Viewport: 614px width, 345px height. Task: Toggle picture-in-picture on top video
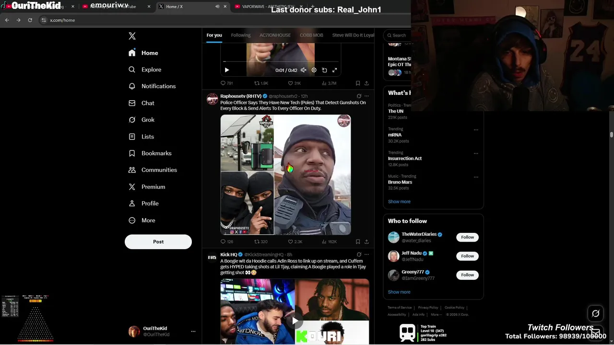324,70
